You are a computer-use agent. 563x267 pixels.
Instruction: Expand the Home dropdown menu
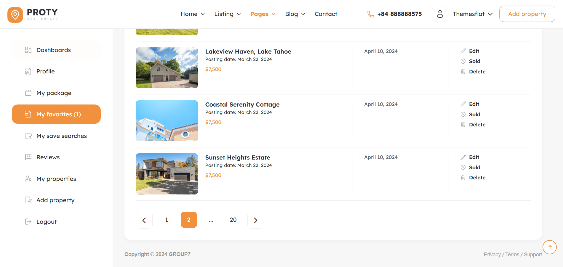point(193,14)
